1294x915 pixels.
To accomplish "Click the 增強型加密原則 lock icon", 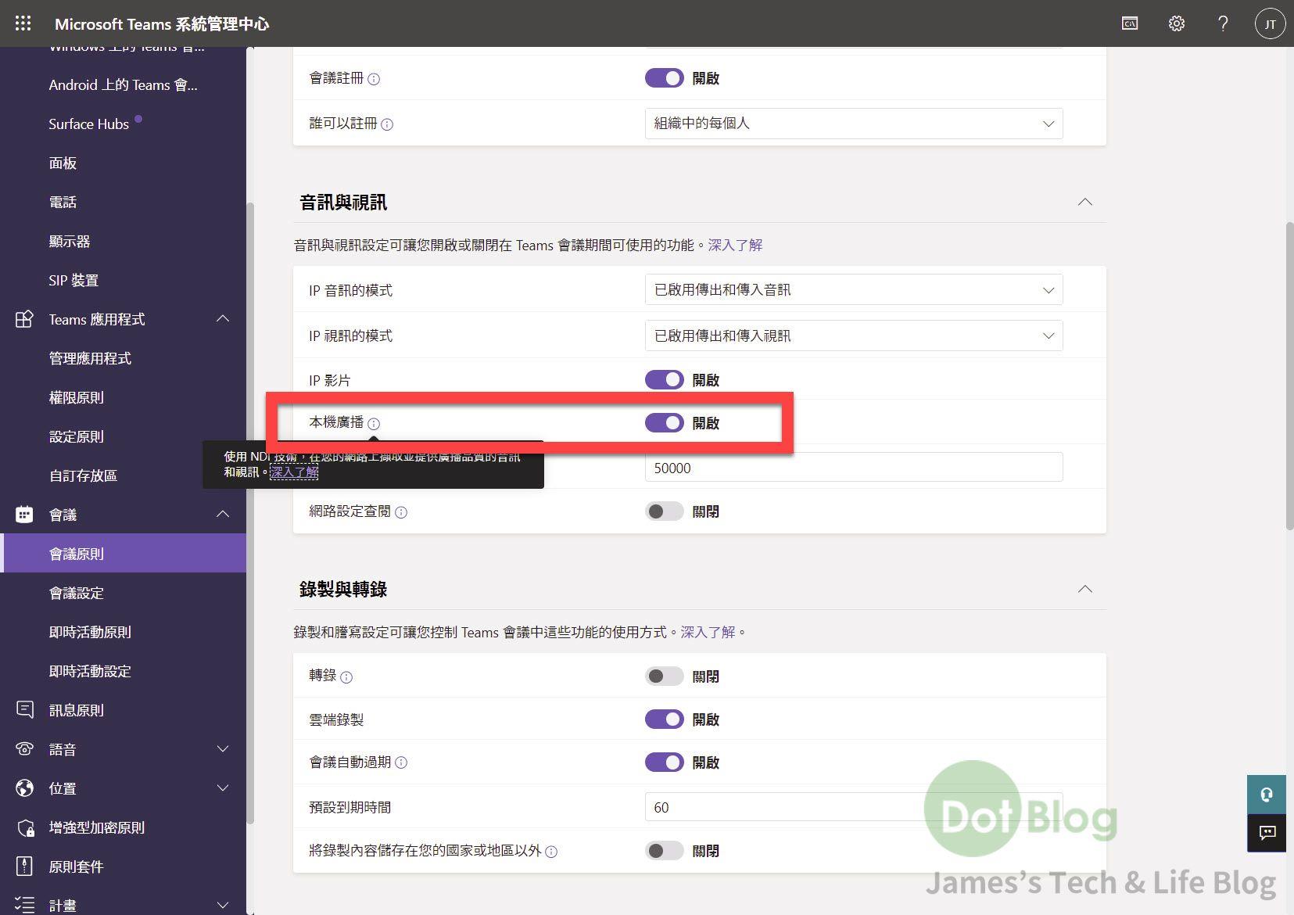I will pos(24,827).
